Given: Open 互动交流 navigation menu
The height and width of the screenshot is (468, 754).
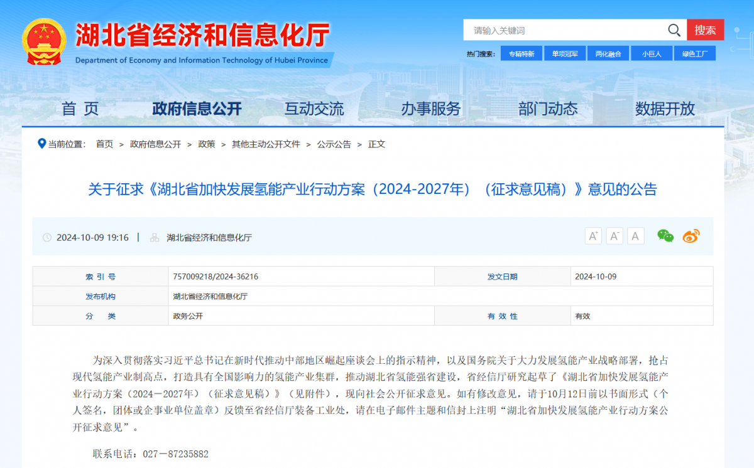Looking at the screenshot, I should click(314, 109).
